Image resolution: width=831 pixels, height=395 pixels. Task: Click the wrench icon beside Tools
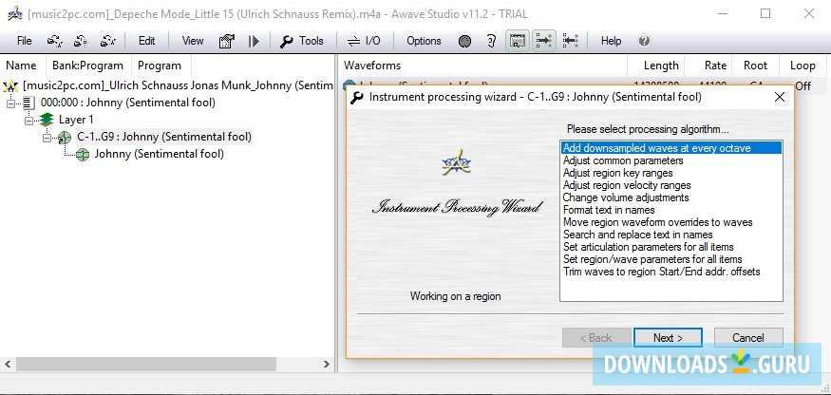pos(287,42)
